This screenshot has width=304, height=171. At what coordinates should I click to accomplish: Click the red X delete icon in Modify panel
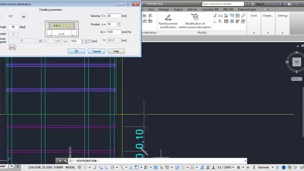click(220, 21)
